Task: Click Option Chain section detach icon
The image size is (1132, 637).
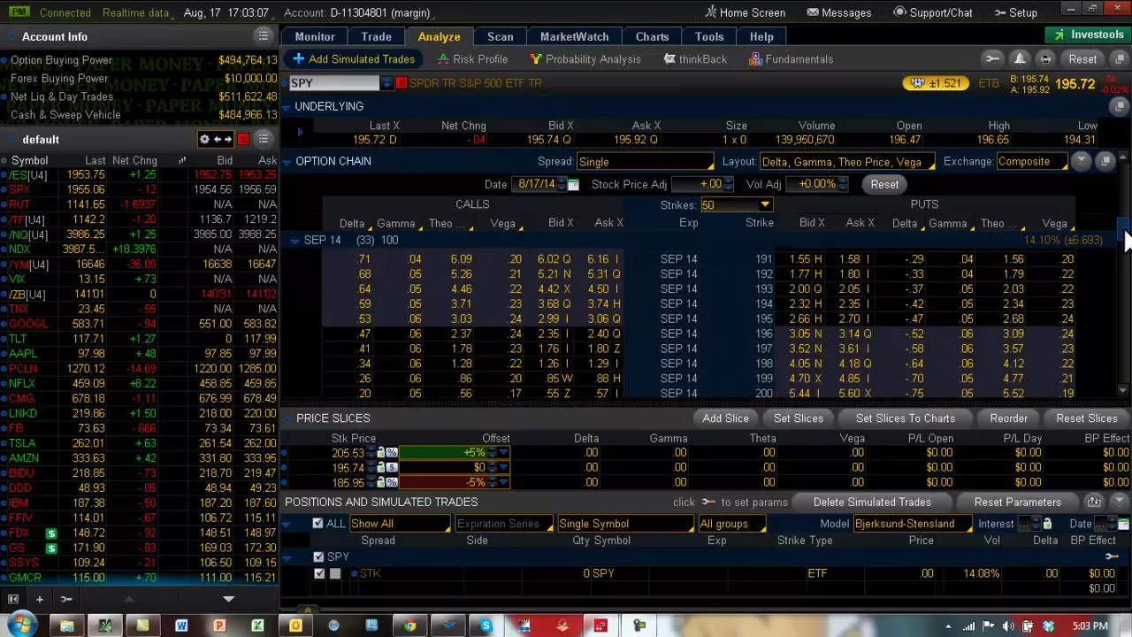Action: point(1105,161)
